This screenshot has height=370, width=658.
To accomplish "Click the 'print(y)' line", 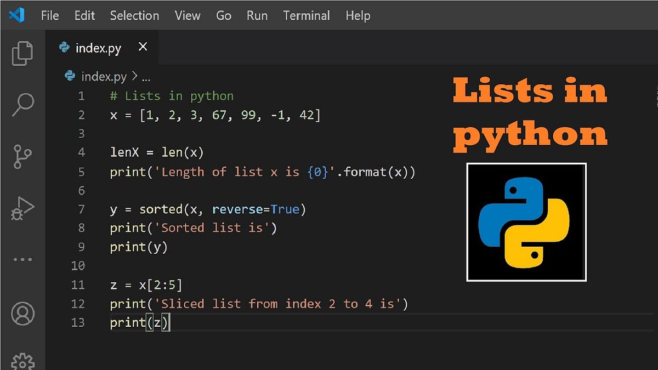I will click(139, 247).
